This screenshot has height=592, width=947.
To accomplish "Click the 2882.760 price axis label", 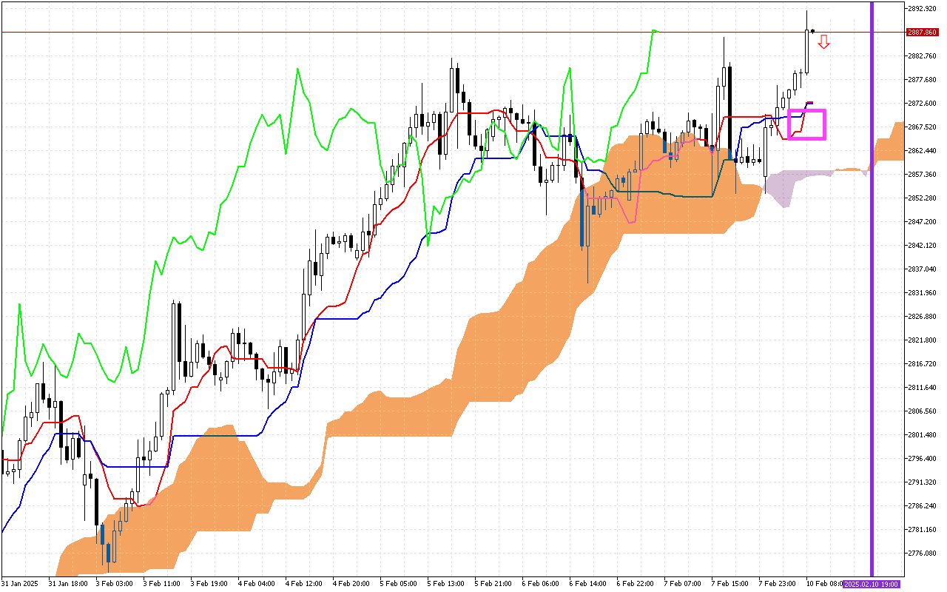I will point(921,55).
